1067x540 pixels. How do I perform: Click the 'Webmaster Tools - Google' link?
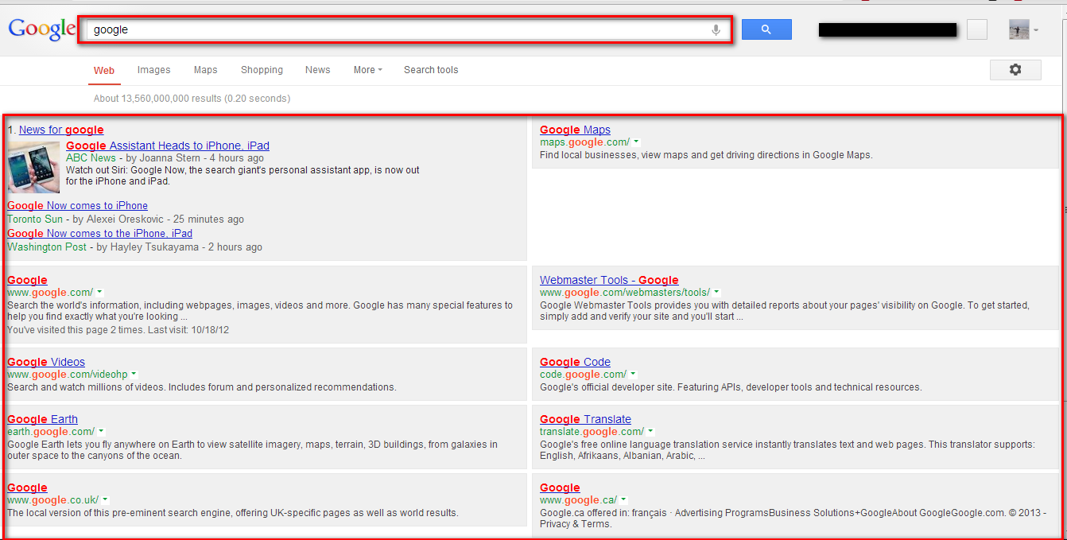[x=608, y=279]
